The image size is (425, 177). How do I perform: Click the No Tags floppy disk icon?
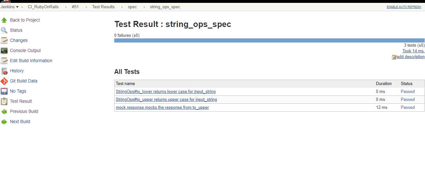pyautogui.click(x=4, y=91)
